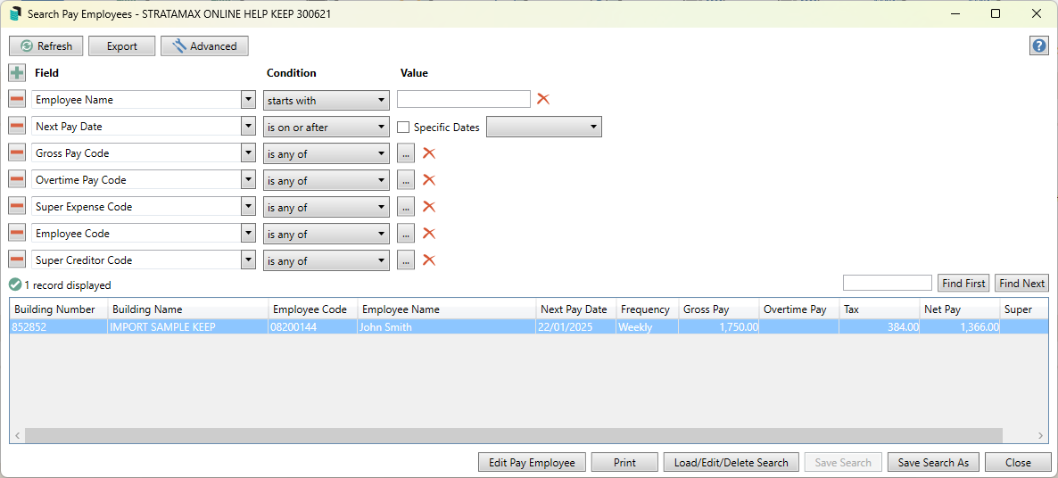
Task: Remove the Employee Name filter row
Action: pos(18,100)
